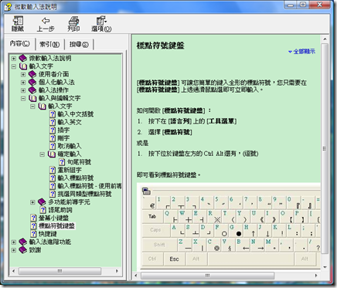Click the content pane scroll-left arrow
The height and width of the screenshot is (288, 337).
[x=136, y=276]
